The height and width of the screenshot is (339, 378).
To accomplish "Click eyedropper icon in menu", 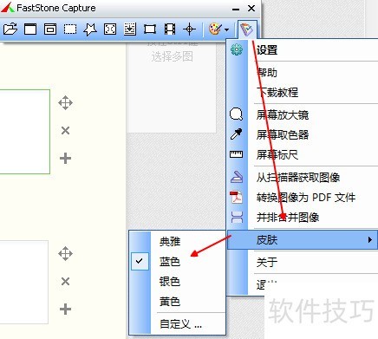I will pyautogui.click(x=237, y=134).
